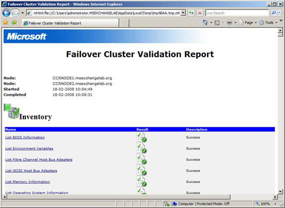Viewport: 285px width, 208px height.
Task: Go back with the Back arrow button
Action: 6,13
